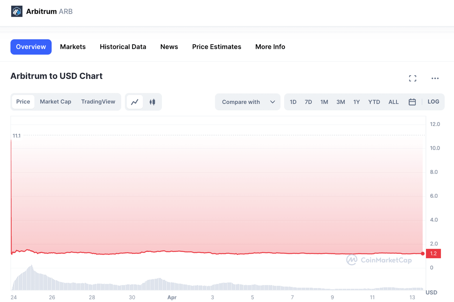Viewport: 454px width, 302px height.
Task: Select the Price chart mode
Action: tap(23, 102)
